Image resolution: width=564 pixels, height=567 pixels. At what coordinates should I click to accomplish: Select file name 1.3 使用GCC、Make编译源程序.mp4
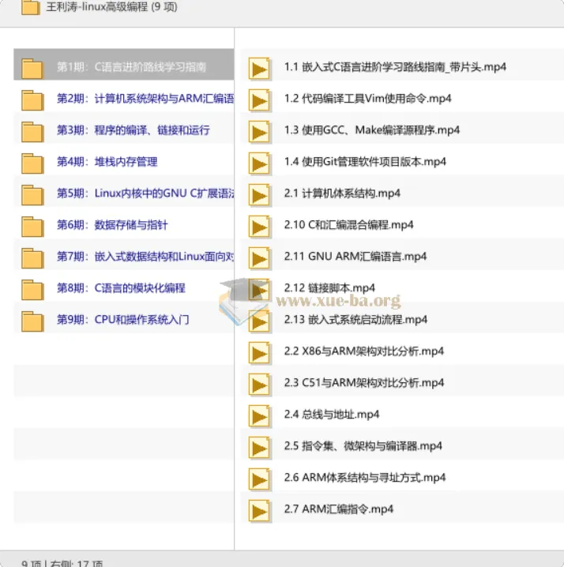click(372, 130)
